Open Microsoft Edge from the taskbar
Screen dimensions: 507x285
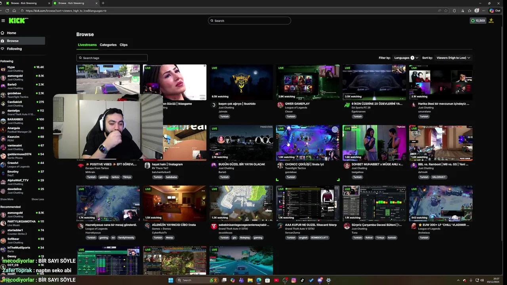point(259,280)
